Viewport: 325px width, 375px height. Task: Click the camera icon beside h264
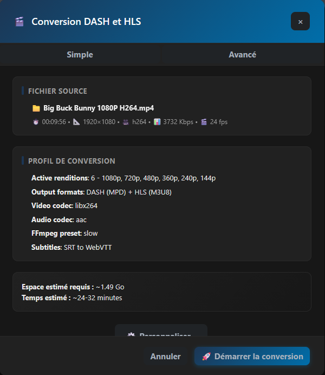coord(126,122)
